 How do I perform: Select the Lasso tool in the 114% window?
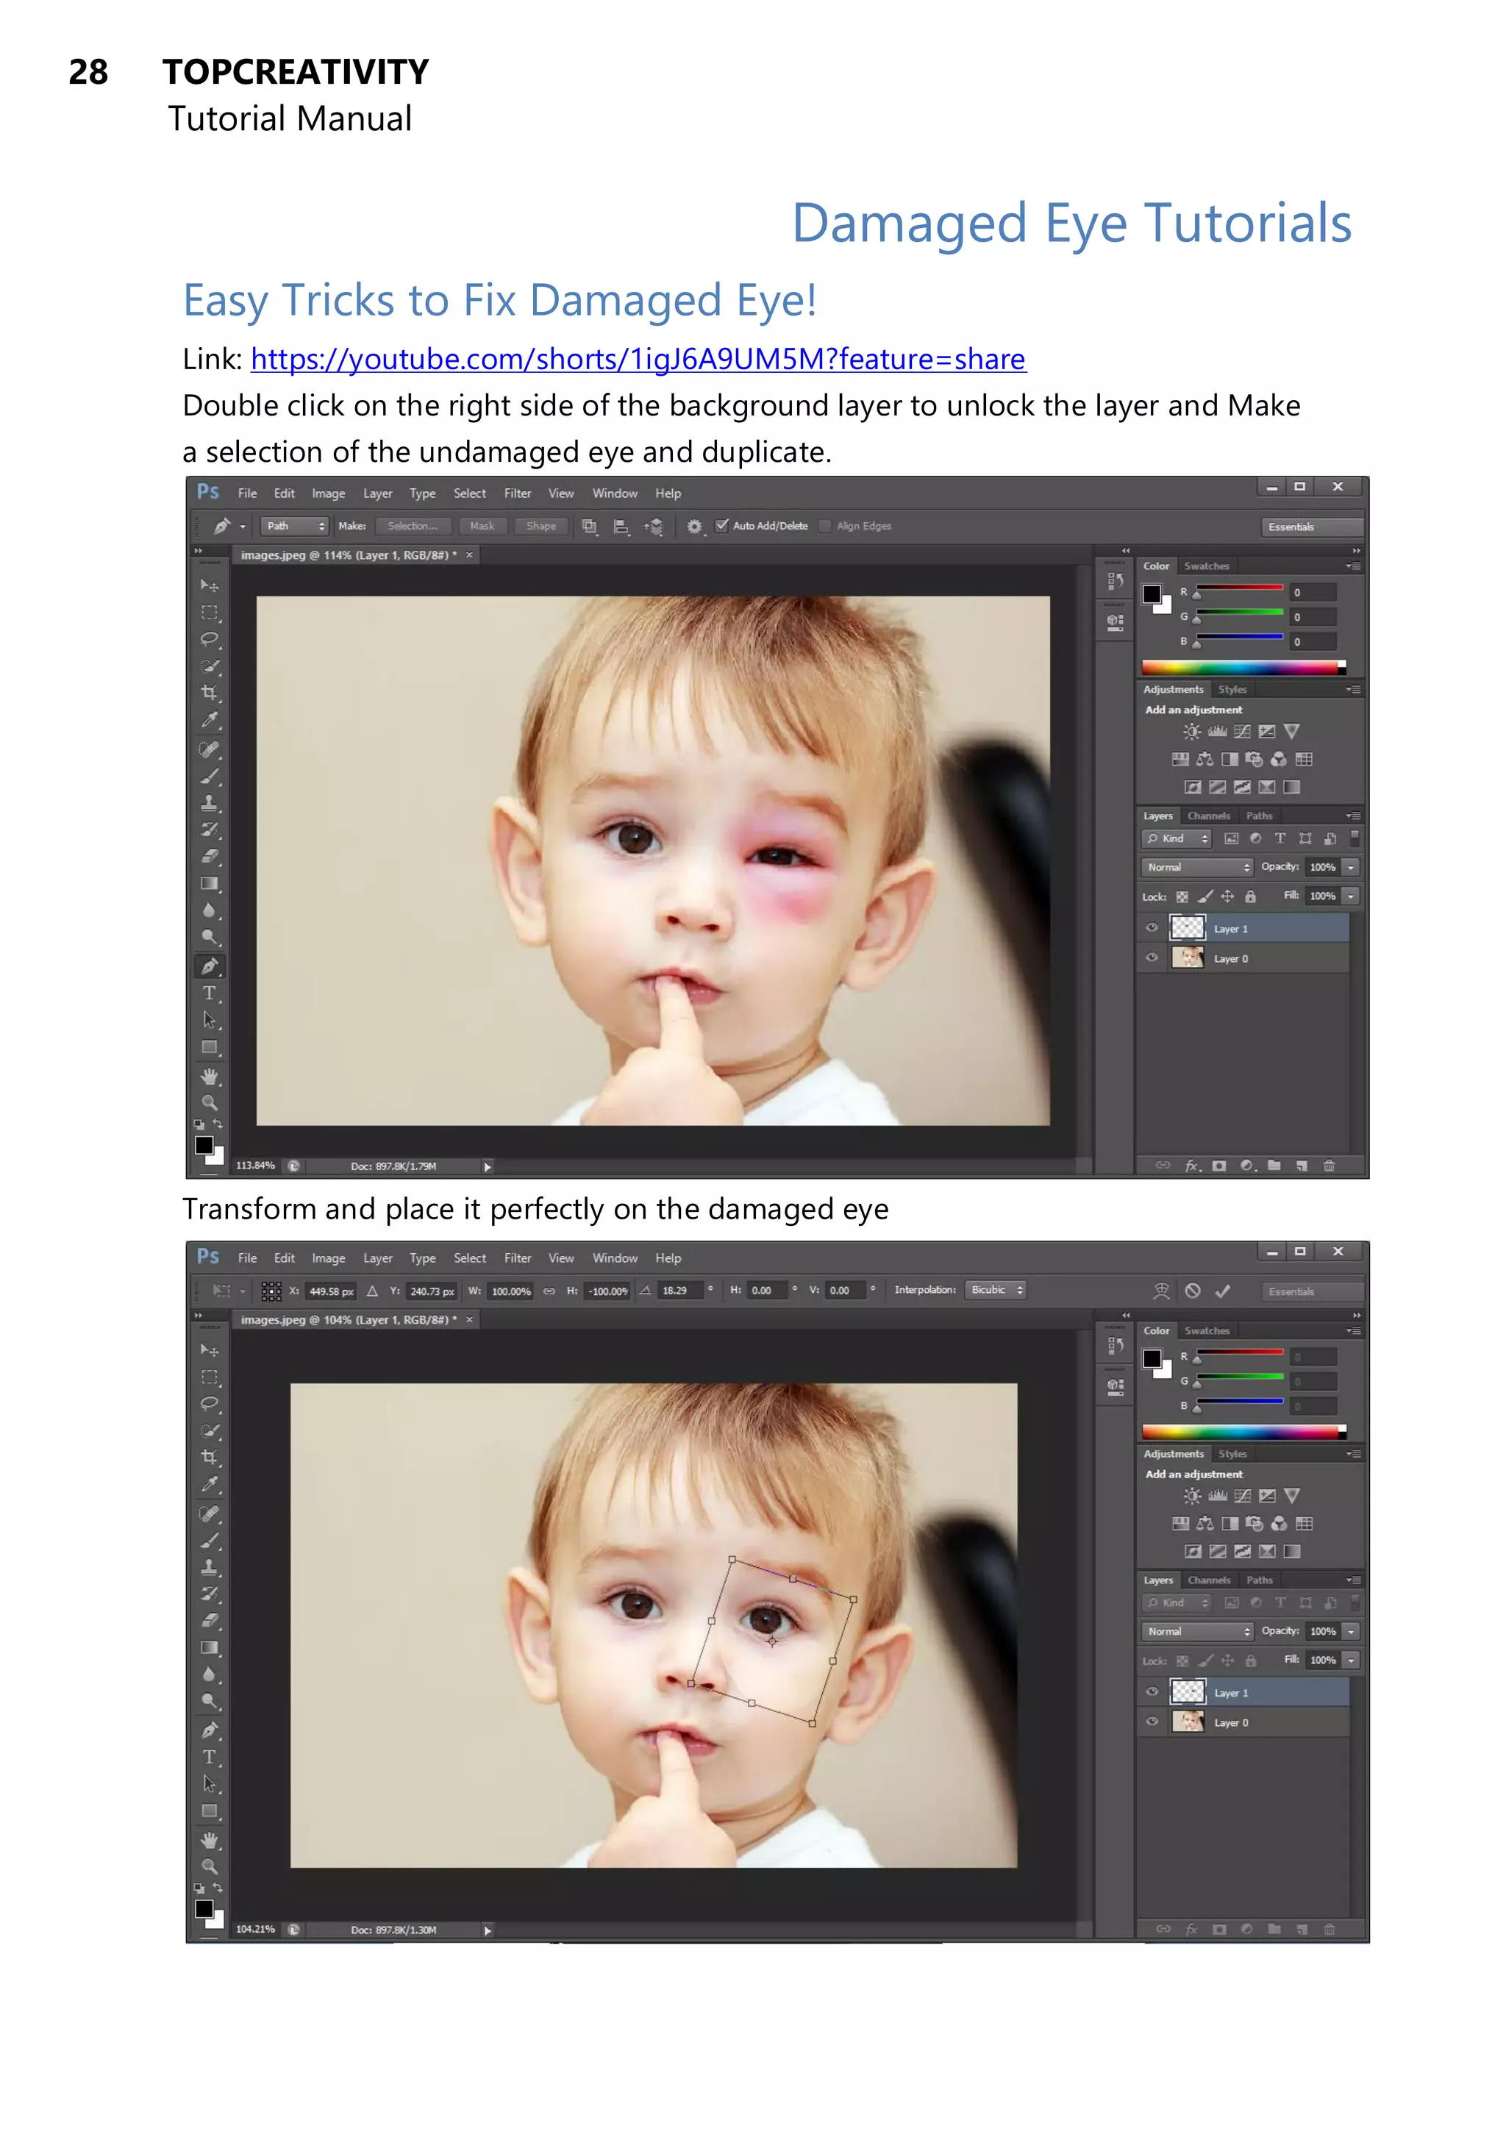pyautogui.click(x=210, y=639)
